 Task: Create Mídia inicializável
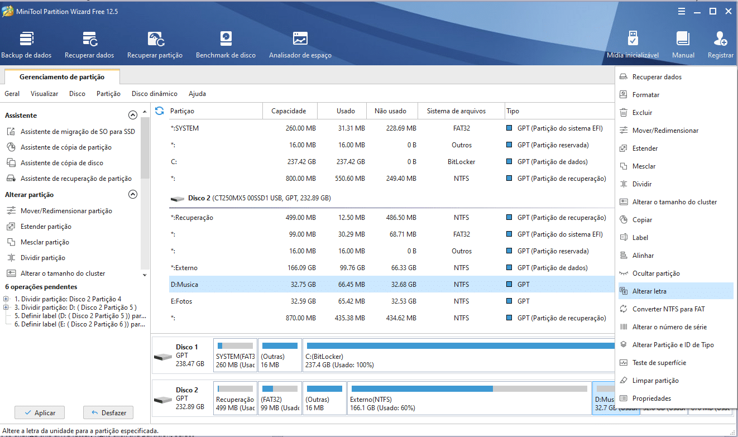point(632,45)
